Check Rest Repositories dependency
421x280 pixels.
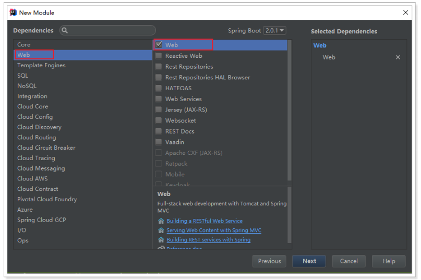tap(159, 66)
